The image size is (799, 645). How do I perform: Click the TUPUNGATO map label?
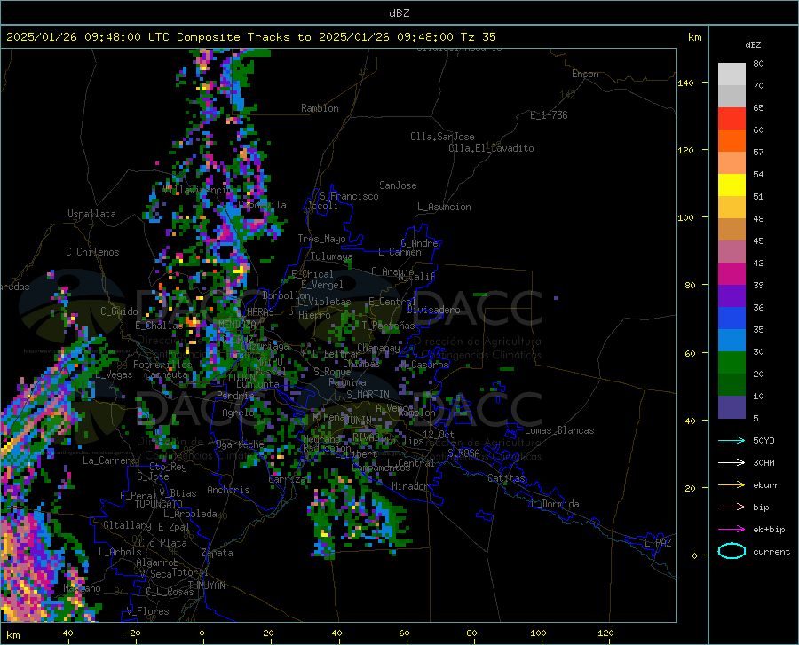tap(159, 505)
